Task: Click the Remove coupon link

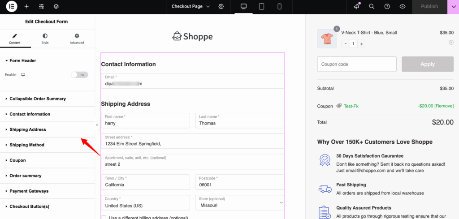Action: click(x=444, y=106)
